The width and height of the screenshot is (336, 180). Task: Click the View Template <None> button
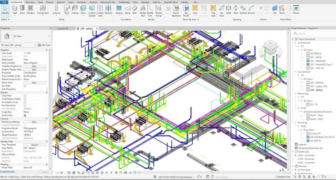tap(34, 145)
